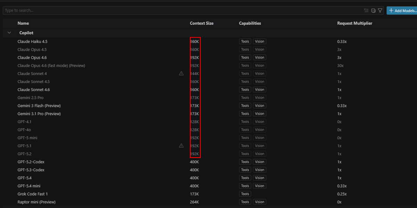This screenshot has height=208, width=417.
Task: Open the filter funnel icon
Action: click(x=380, y=10)
